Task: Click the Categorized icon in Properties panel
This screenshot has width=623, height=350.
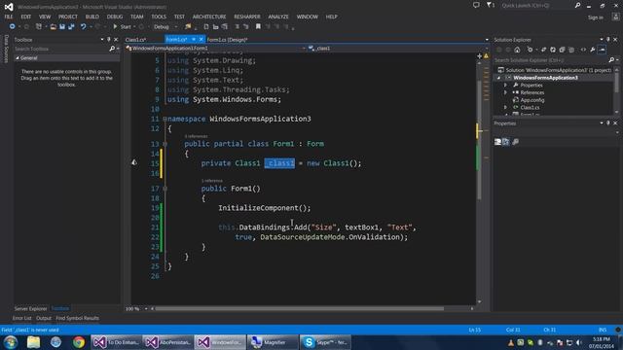Action: point(497,142)
